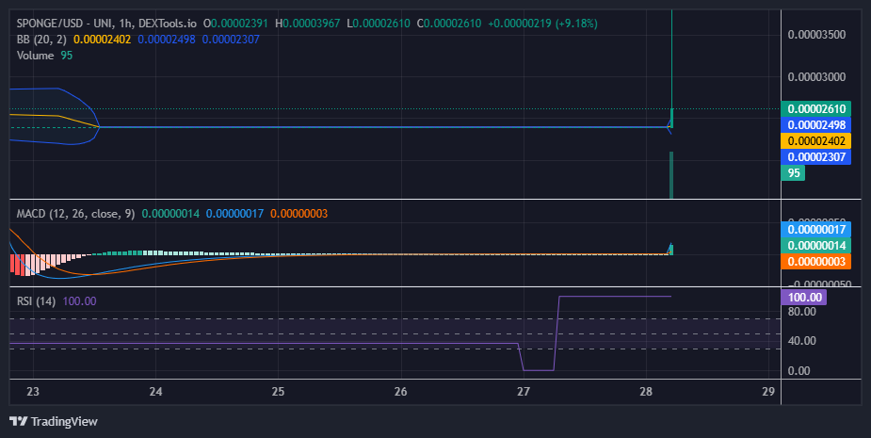The width and height of the screenshot is (871, 438).
Task: Click the green volume bar near 28
Action: (671, 175)
